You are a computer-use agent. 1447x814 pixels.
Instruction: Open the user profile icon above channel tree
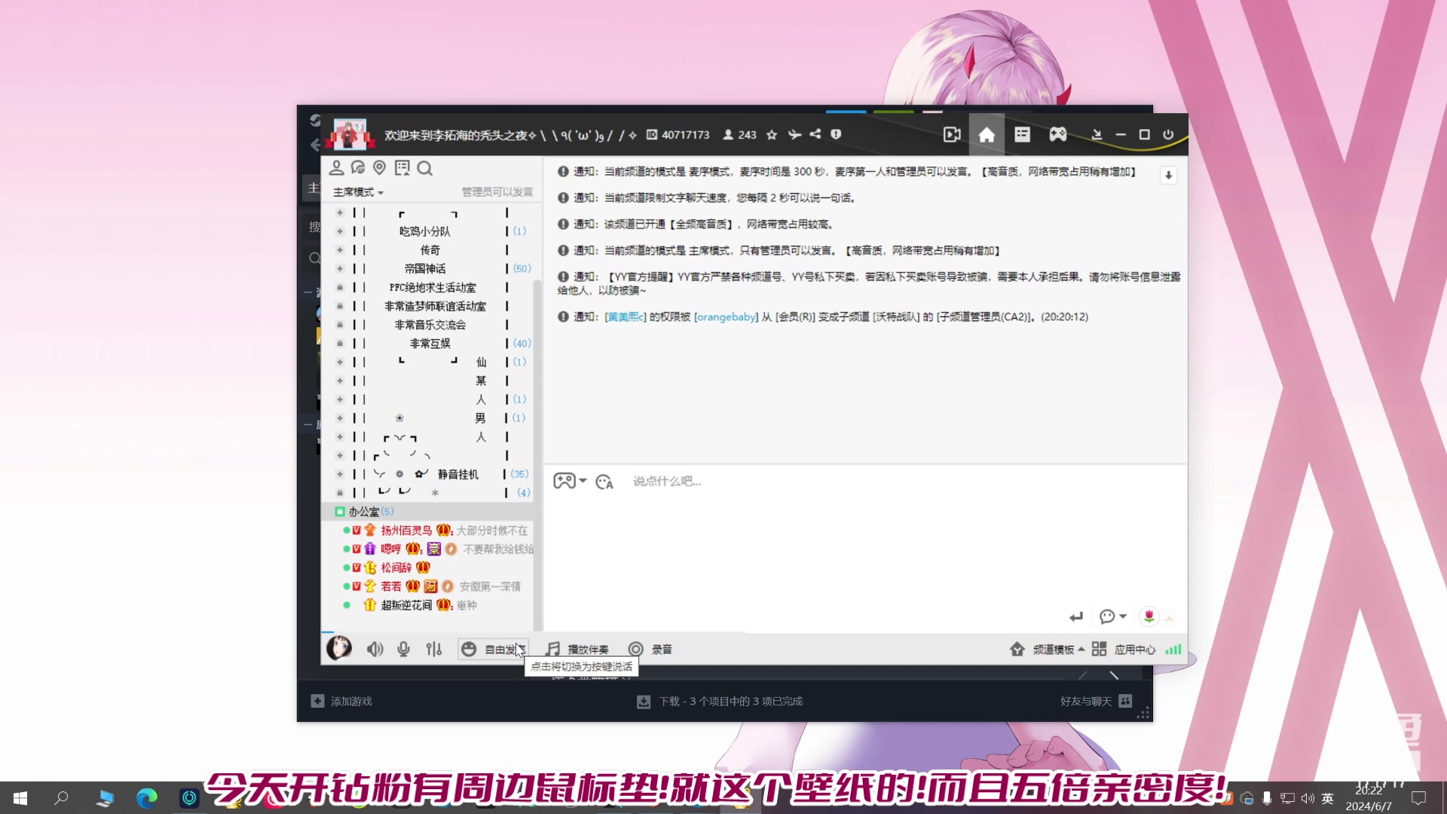tap(336, 168)
